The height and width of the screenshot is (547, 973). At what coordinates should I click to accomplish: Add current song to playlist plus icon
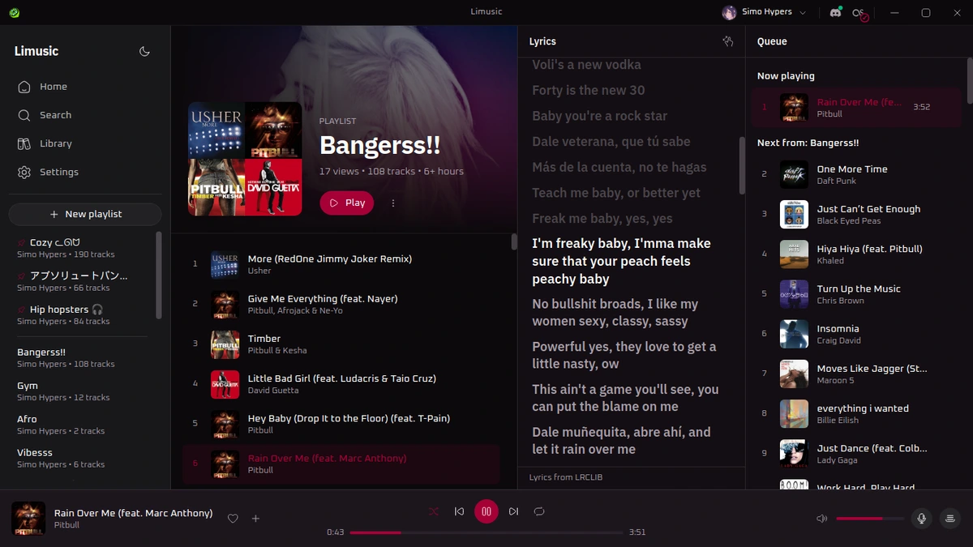pyautogui.click(x=255, y=519)
